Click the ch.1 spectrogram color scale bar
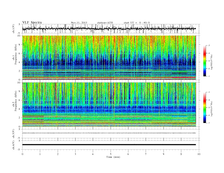224x173 pixels. 205,61
